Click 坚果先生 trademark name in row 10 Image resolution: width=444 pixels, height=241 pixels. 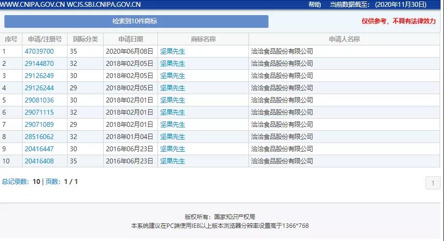coord(173,161)
